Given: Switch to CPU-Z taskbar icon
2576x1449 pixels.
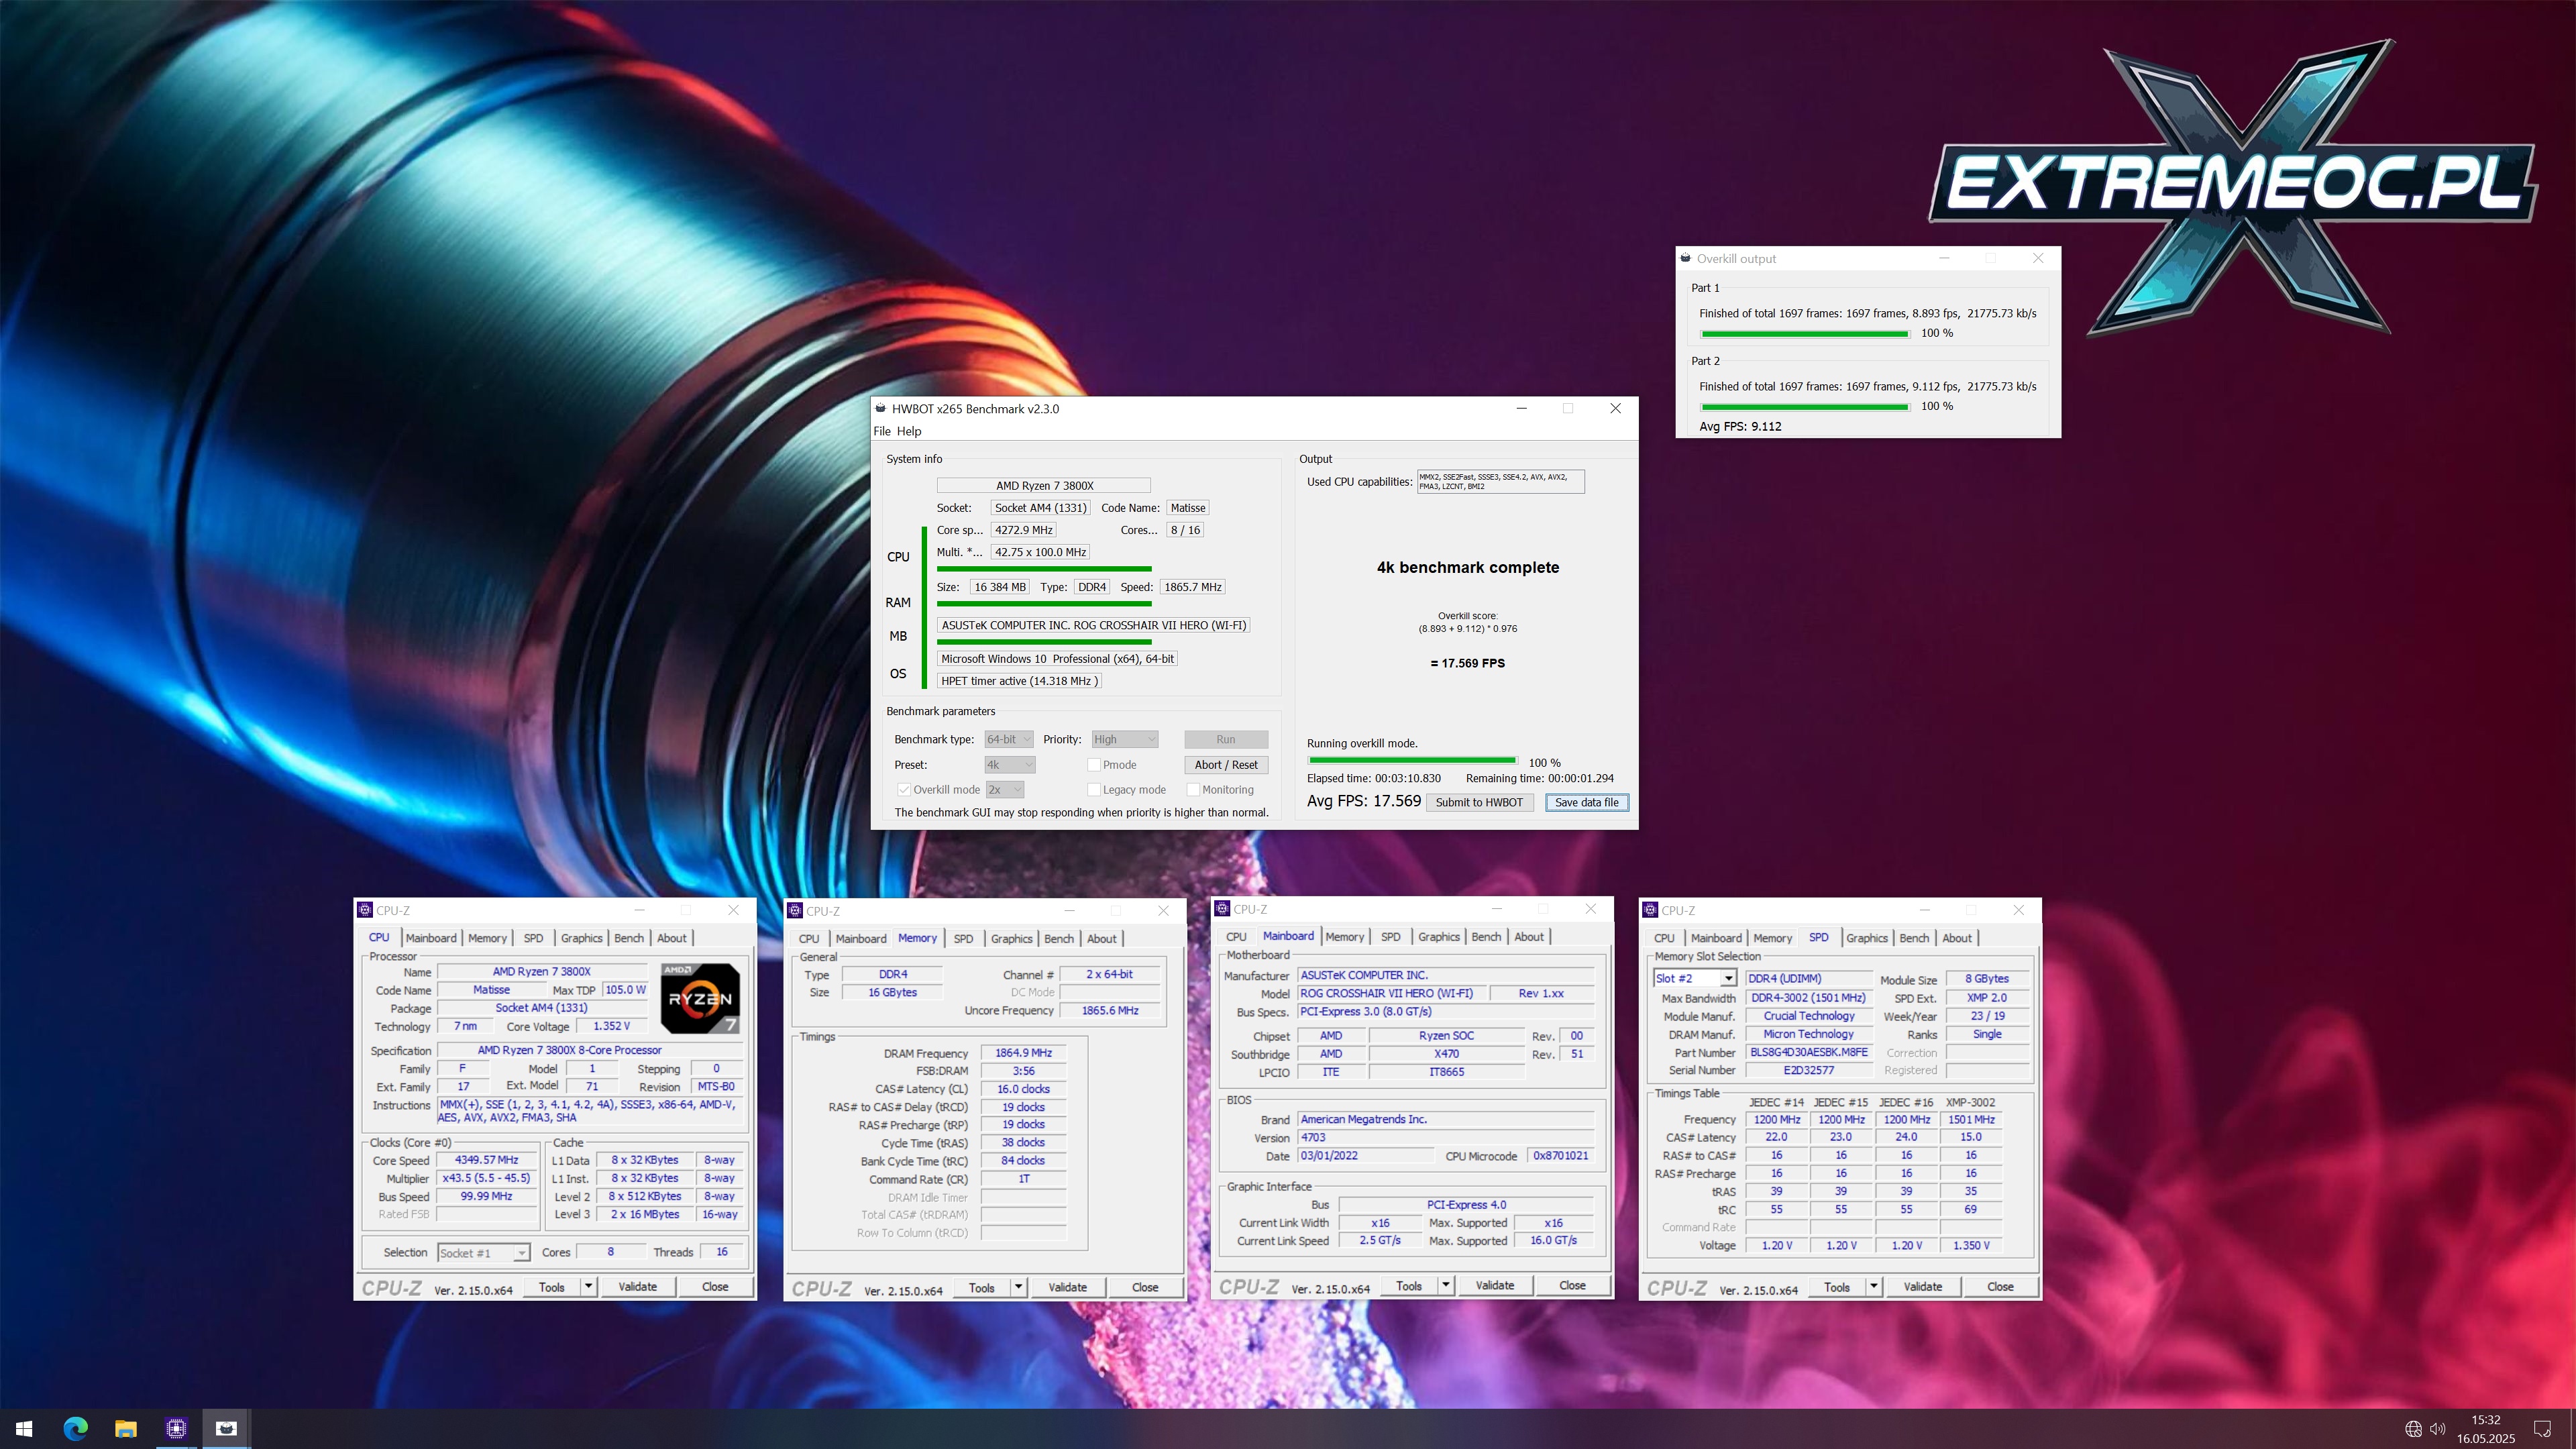Looking at the screenshot, I should [176, 1428].
